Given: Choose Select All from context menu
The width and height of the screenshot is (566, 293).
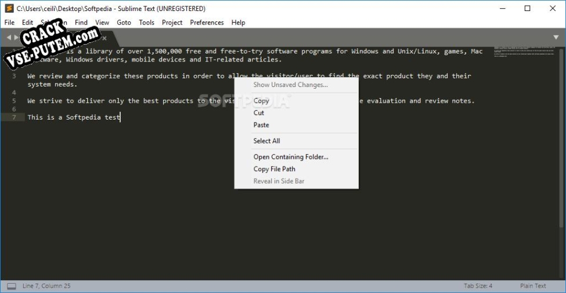Looking at the screenshot, I should 266,141.
